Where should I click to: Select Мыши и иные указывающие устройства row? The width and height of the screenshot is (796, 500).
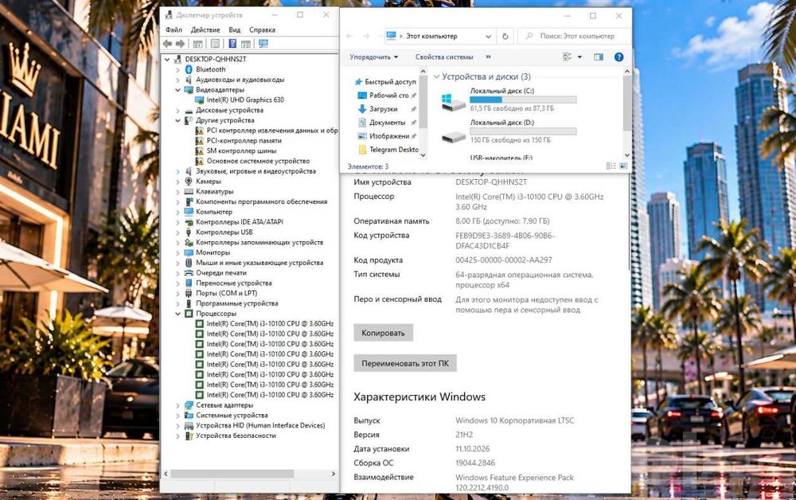[x=259, y=263]
